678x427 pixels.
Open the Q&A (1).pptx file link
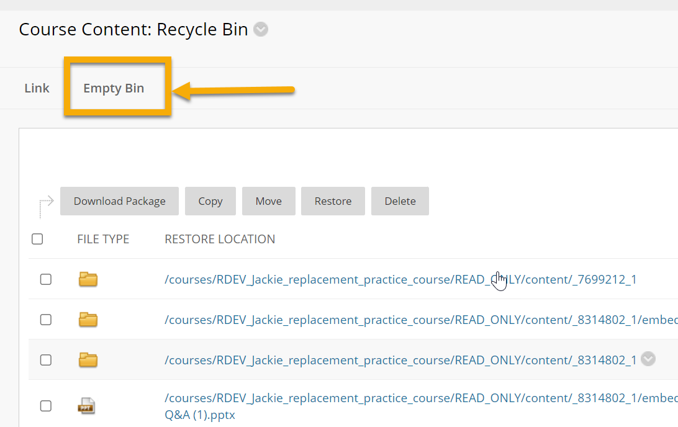(x=200, y=415)
